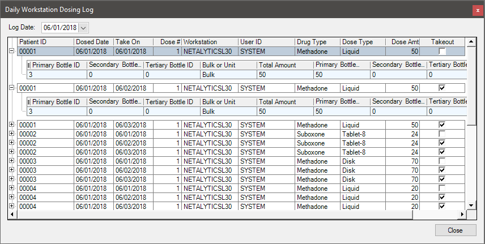
Task: Click scroll down arrow on vertical scrollbar
Action: pyautogui.click(x=471, y=206)
